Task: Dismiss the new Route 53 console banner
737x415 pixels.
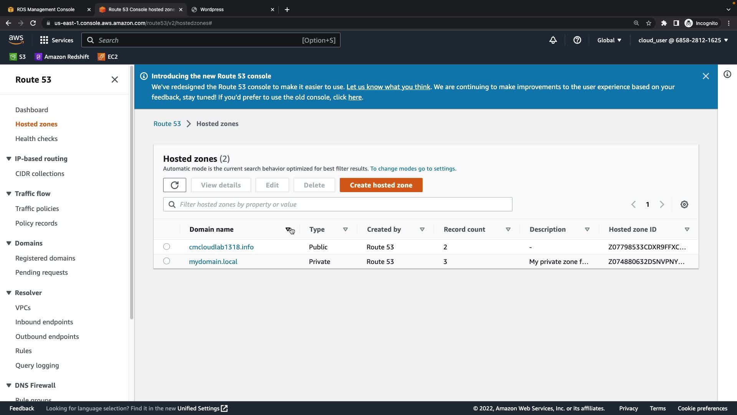Action: 706,76
